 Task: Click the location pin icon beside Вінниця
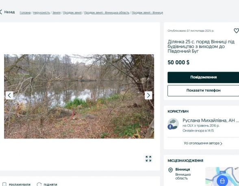(170, 170)
